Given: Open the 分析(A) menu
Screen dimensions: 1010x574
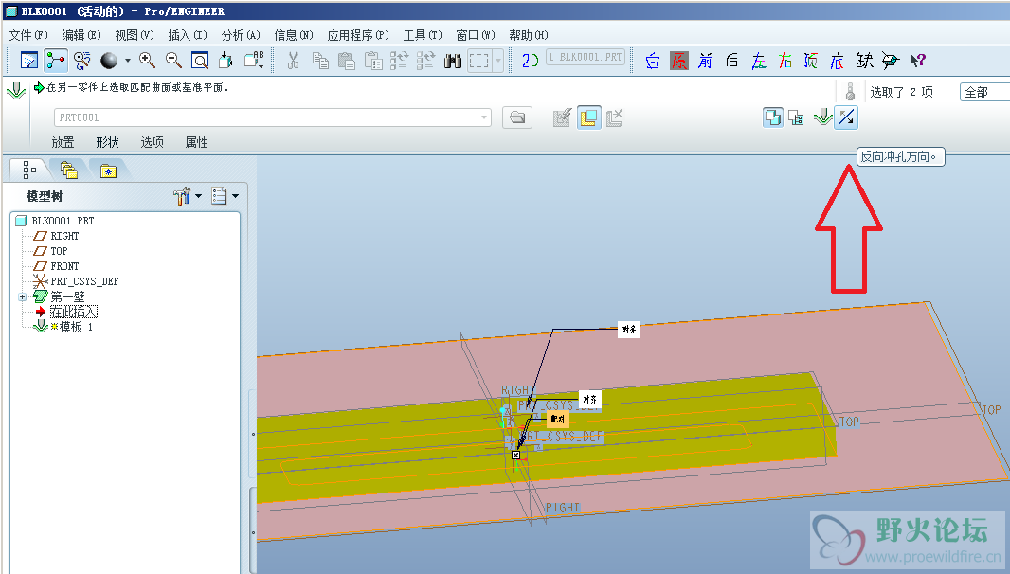Looking at the screenshot, I should point(241,35).
